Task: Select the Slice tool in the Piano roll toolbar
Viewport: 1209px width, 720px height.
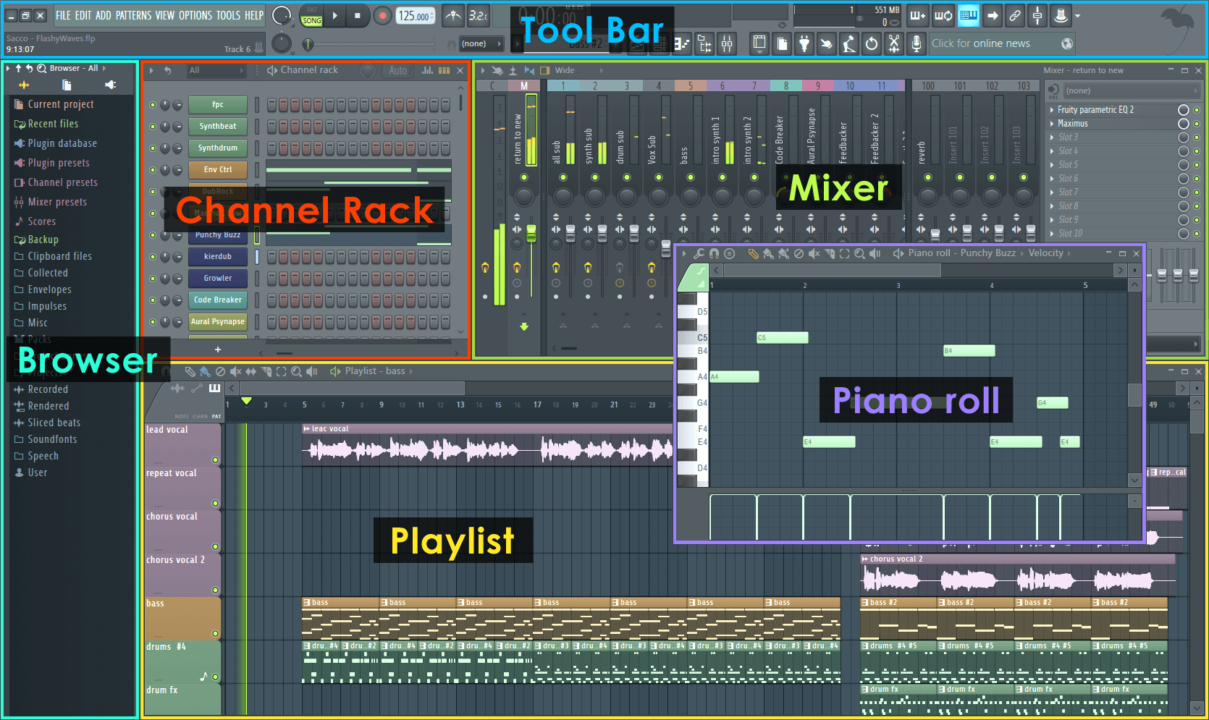Action: pyautogui.click(x=827, y=255)
